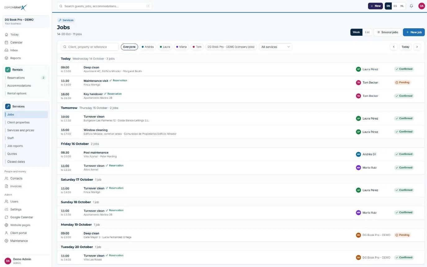Open Reports via its sidebar icon
Viewport: 427px width, 267px height.
click(7, 58)
